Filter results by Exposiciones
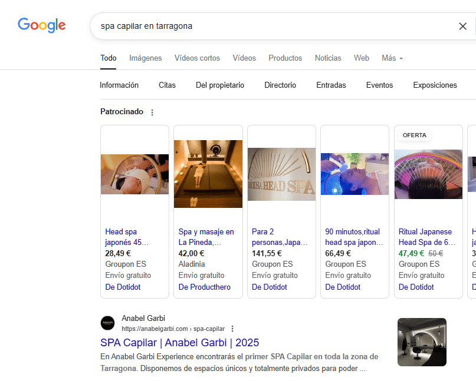This screenshot has width=476, height=381. click(x=435, y=85)
